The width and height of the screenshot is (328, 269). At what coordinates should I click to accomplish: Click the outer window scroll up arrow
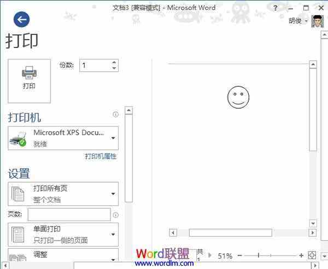pos(324,35)
